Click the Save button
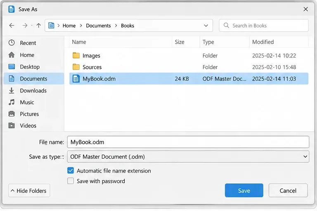317x211 pixels. point(244,190)
